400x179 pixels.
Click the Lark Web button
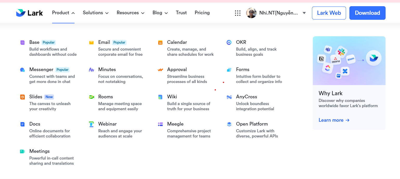(x=329, y=13)
